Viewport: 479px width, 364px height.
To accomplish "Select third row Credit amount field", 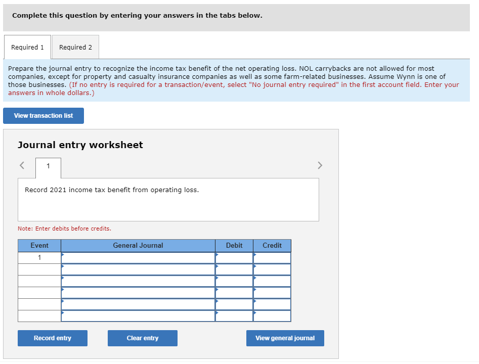I will tap(272, 281).
